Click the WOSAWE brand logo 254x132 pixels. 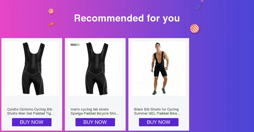[75, 45]
